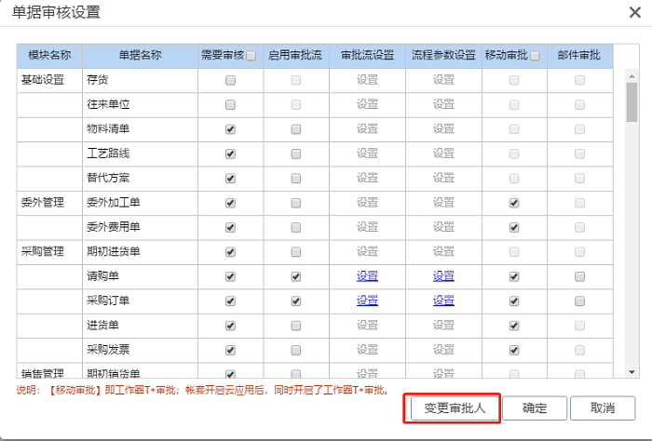
Task: Enable 启用审批流 for 期初进货单 row
Action: [295, 251]
